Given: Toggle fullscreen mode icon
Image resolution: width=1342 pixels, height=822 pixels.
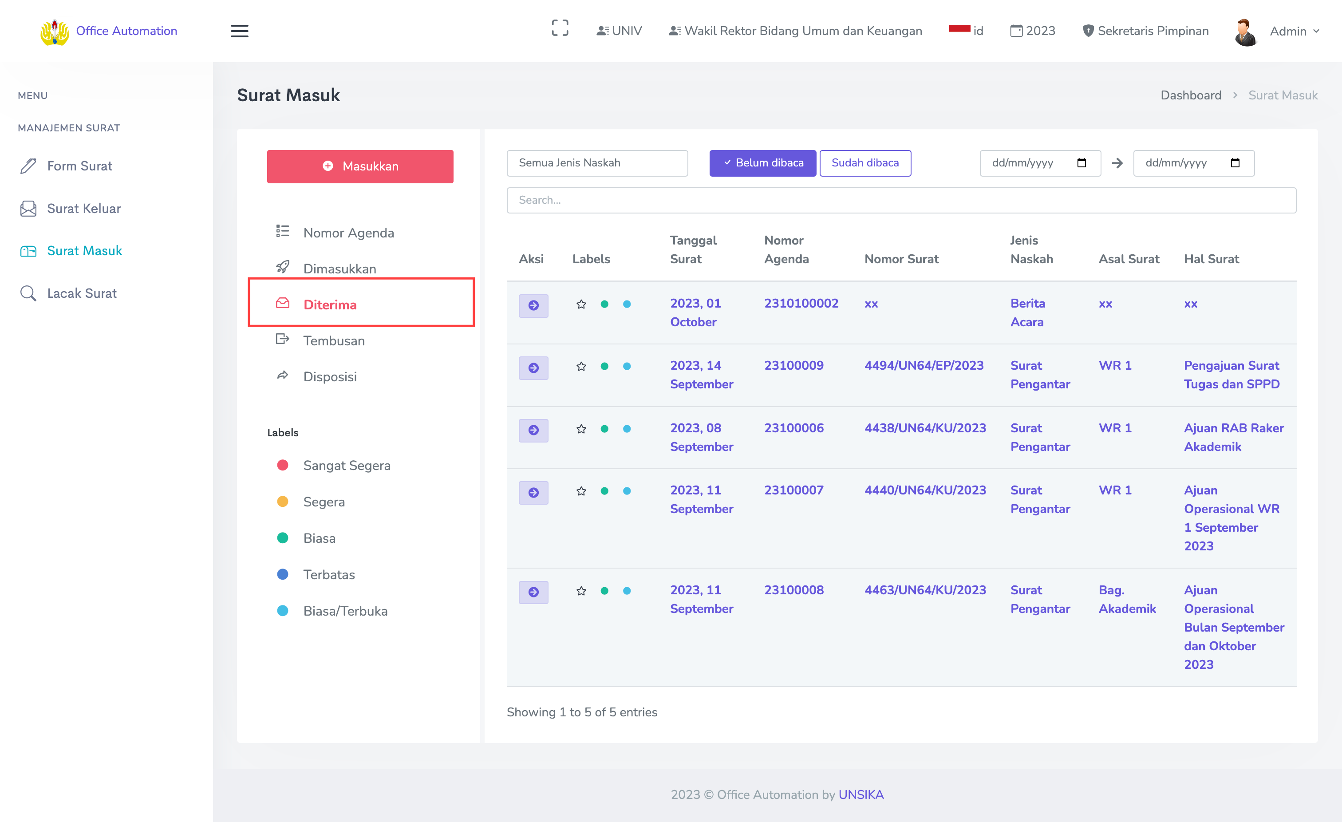Looking at the screenshot, I should tap(559, 28).
